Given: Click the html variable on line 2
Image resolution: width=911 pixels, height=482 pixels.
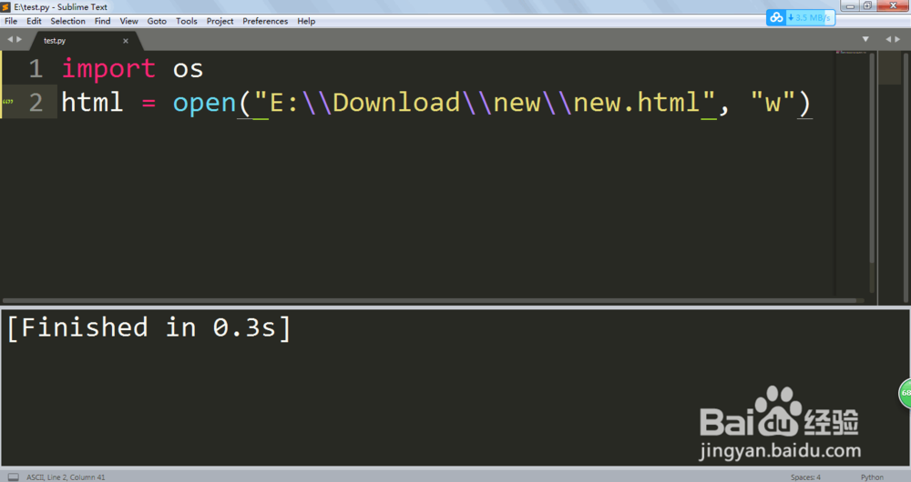Looking at the screenshot, I should tap(92, 103).
